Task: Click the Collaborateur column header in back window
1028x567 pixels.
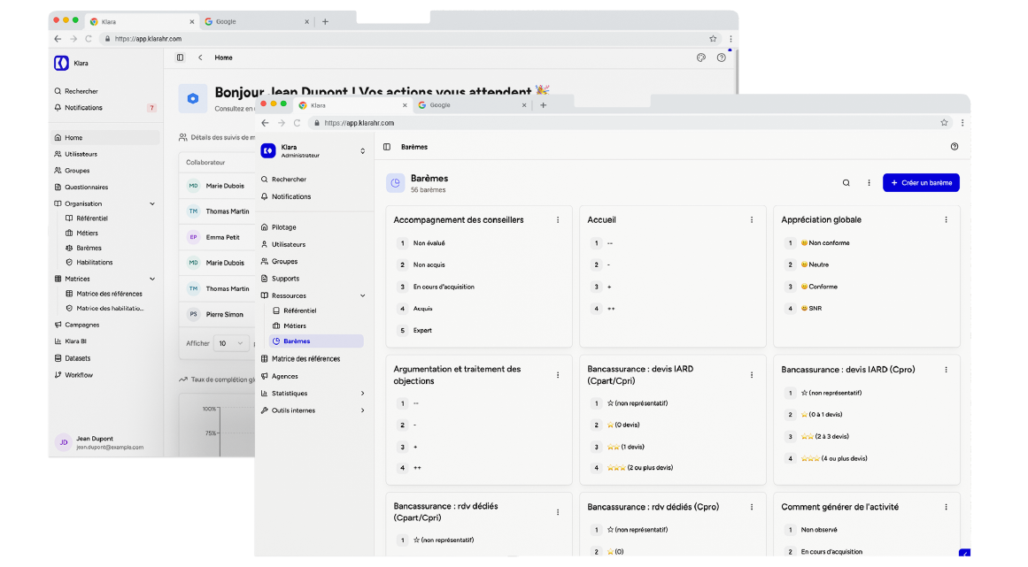Action: 205,163
